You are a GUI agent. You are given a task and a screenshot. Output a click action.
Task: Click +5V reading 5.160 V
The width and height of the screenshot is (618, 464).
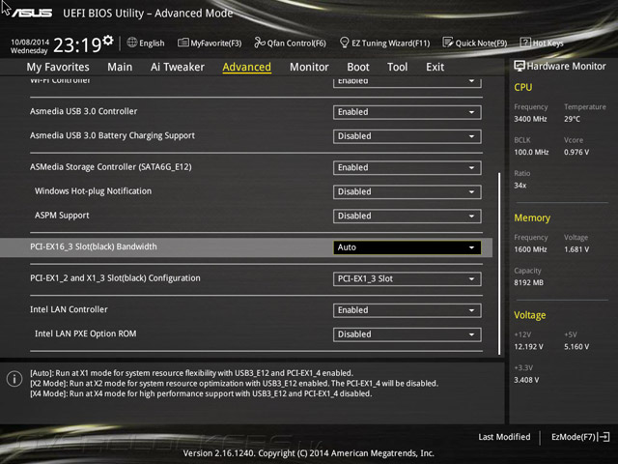pos(576,346)
